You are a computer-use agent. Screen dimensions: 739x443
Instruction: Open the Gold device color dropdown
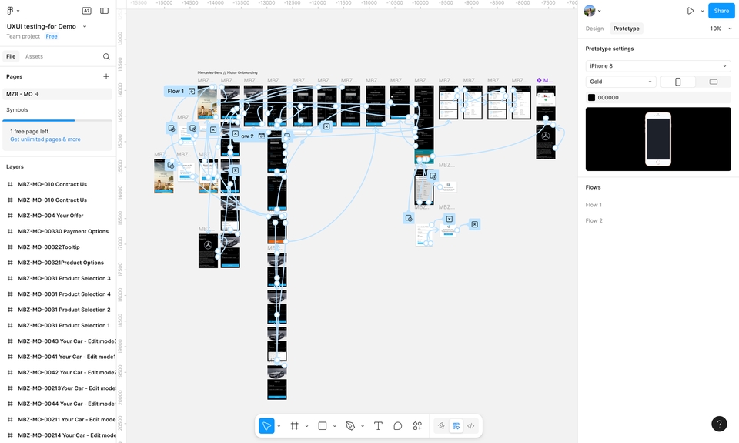(620, 82)
